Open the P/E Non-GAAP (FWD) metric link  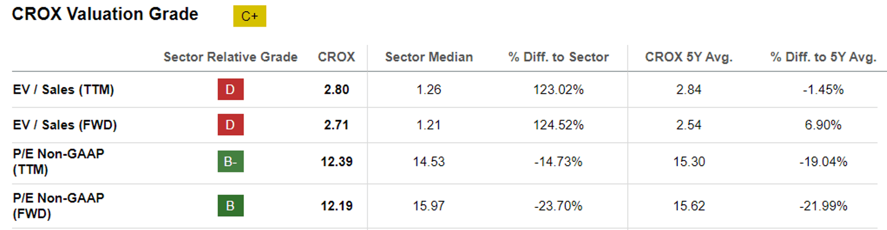58,205
